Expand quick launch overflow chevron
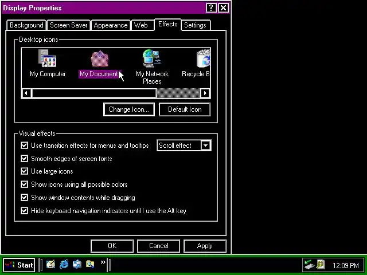Viewport: 367px width, 275px height. (x=103, y=262)
